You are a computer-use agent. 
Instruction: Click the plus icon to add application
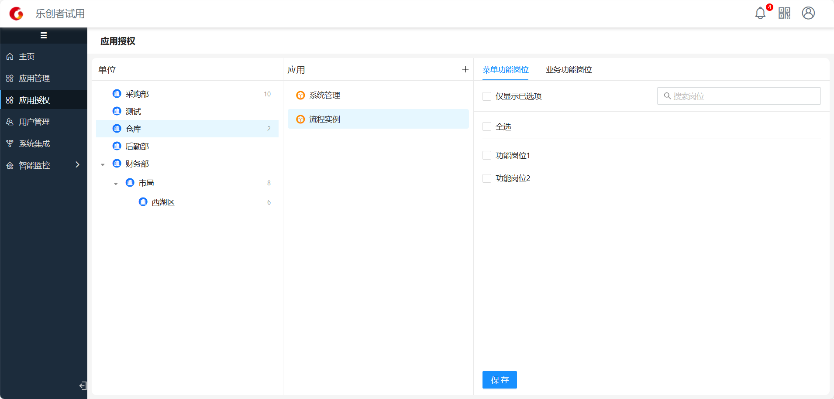click(465, 69)
